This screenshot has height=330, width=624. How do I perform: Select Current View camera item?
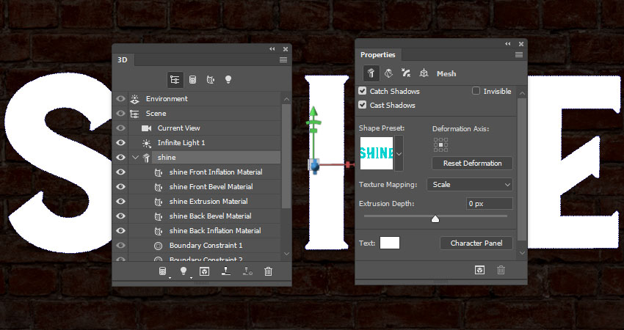point(178,128)
